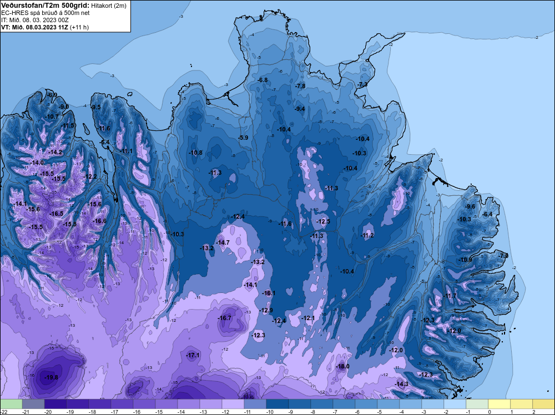Select the legend swatch between -22 and -21

click(11, 404)
